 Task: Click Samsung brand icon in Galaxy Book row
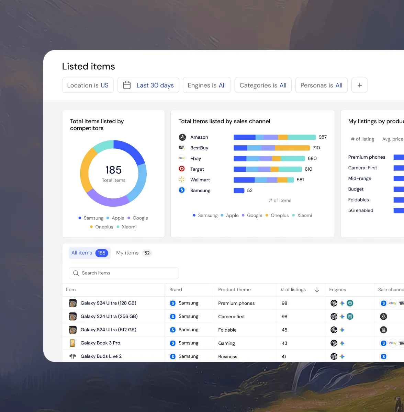coord(173,343)
